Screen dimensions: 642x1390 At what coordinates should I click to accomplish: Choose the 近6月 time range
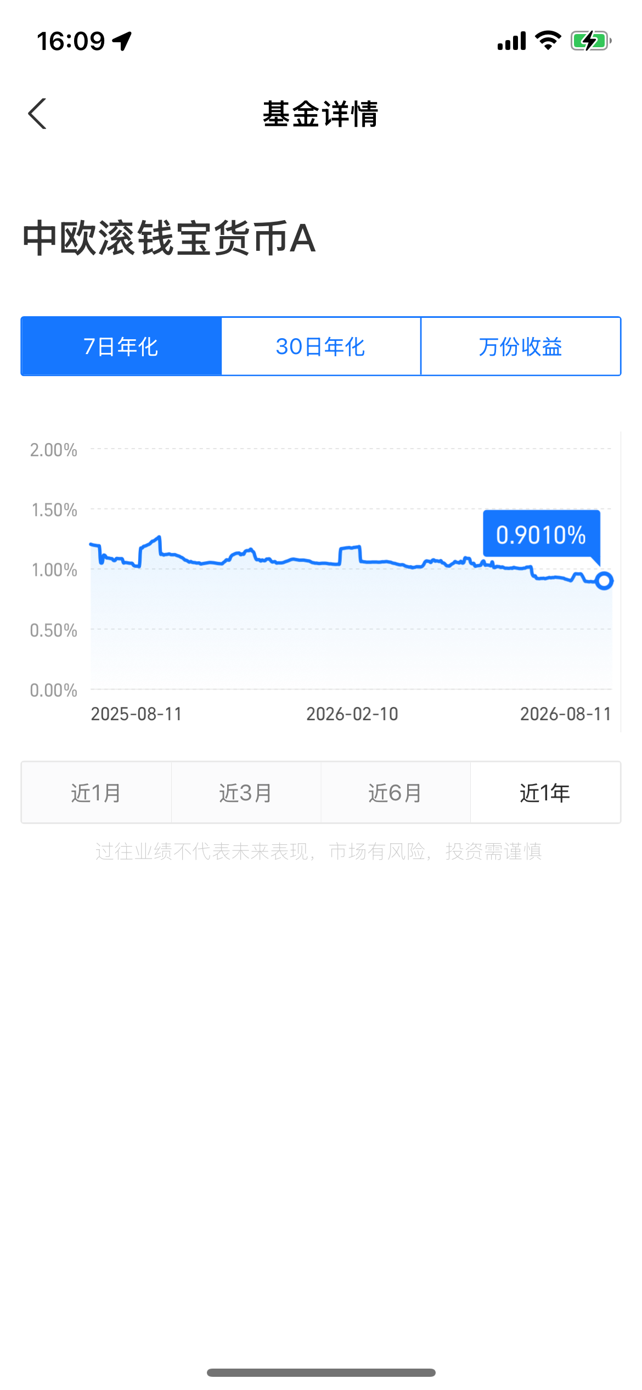pyautogui.click(x=396, y=792)
